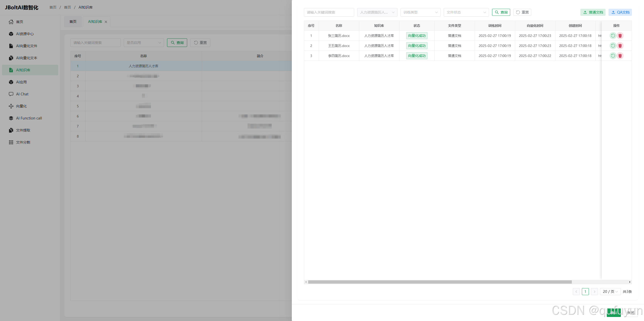This screenshot has width=644, height=321.
Task: Go to AI Function call page
Action: pyautogui.click(x=29, y=118)
